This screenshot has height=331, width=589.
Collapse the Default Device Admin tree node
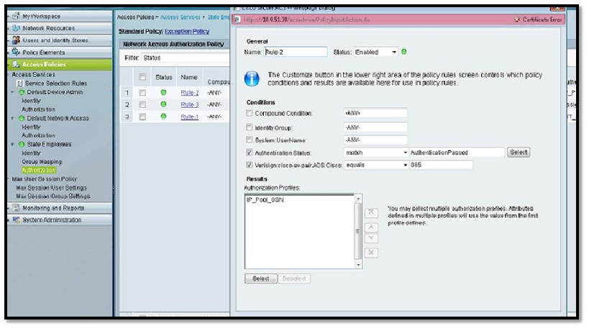point(13,92)
